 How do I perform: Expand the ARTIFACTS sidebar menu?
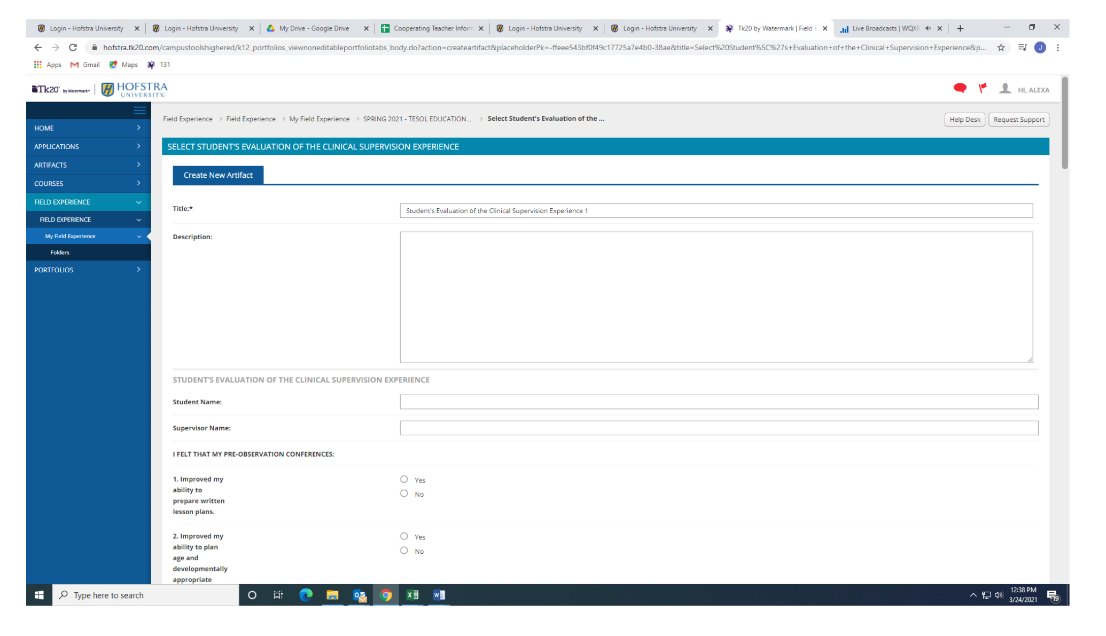(88, 165)
